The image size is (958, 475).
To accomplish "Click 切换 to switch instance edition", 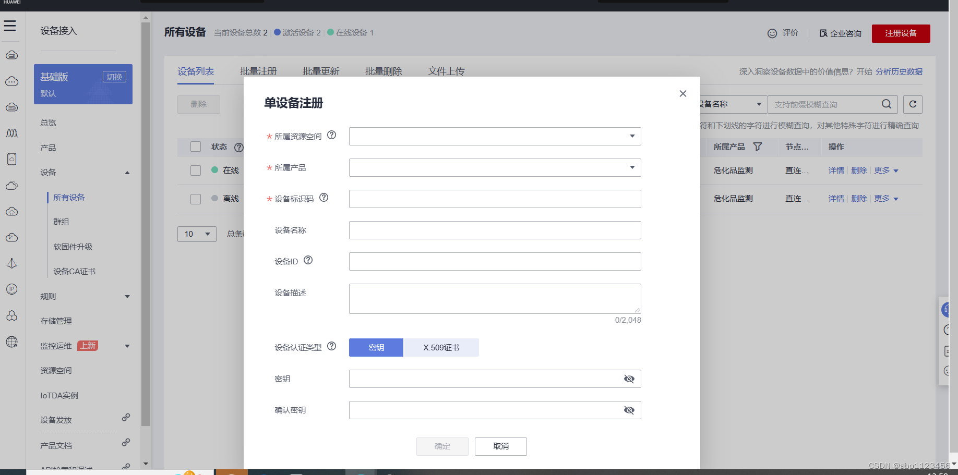I will (114, 77).
